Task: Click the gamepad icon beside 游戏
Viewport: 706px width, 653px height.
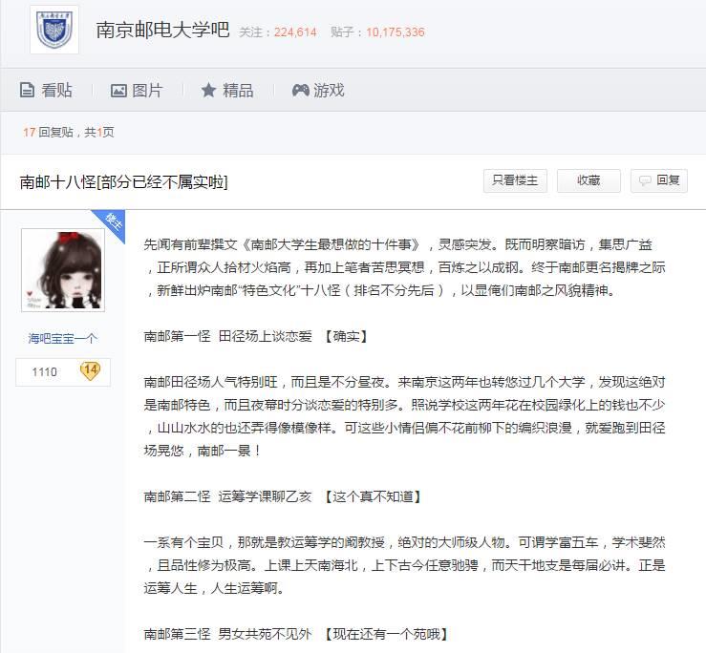Action: coord(300,90)
